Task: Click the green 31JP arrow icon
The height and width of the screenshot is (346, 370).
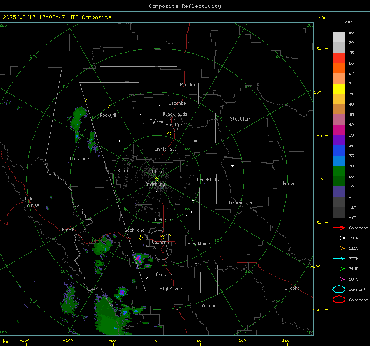Action: tap(339, 269)
